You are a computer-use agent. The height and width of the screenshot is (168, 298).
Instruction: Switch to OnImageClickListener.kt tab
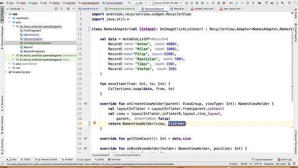coord(121,9)
